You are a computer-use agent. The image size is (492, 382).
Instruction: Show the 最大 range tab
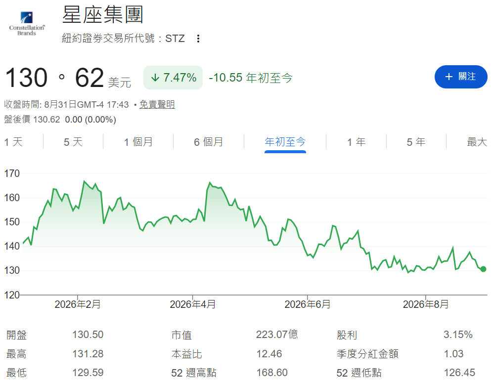pos(477,142)
